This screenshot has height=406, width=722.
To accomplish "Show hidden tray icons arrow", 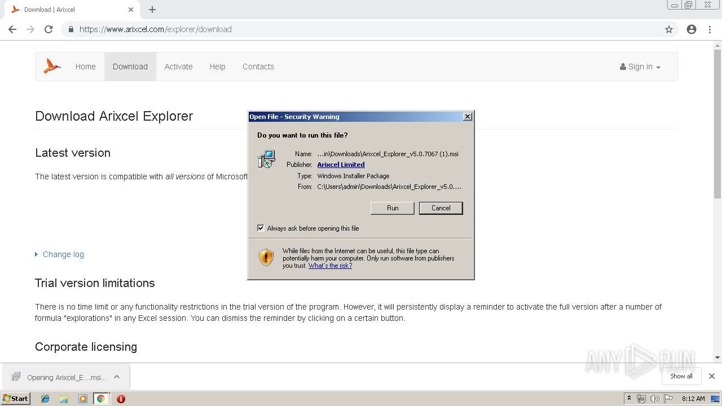I will click(629, 399).
